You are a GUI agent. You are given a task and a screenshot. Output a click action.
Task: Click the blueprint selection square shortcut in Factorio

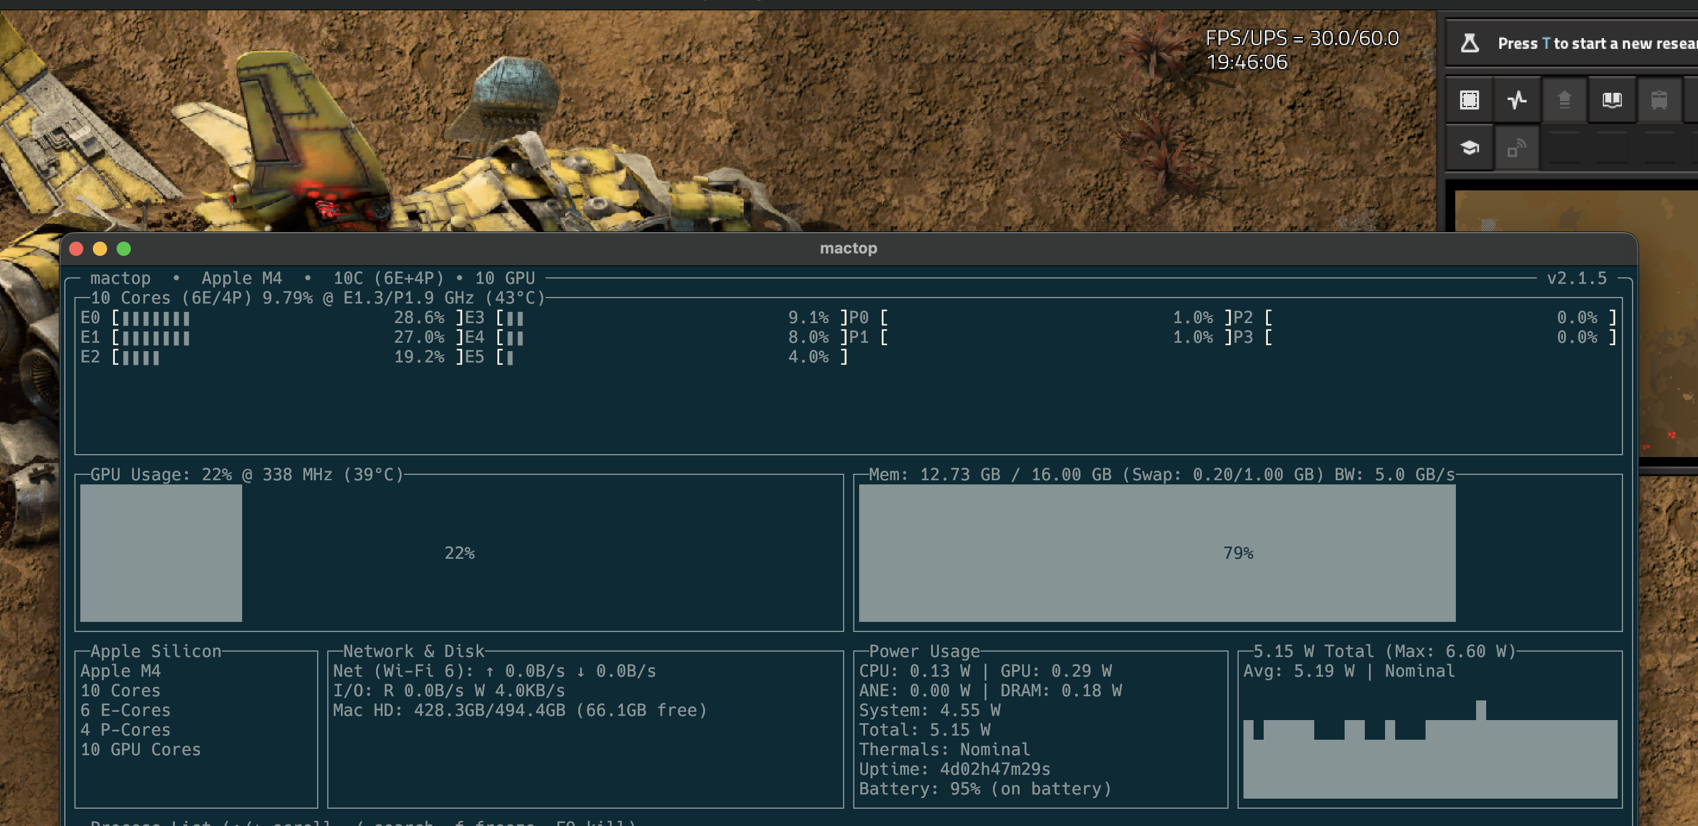pyautogui.click(x=1470, y=99)
